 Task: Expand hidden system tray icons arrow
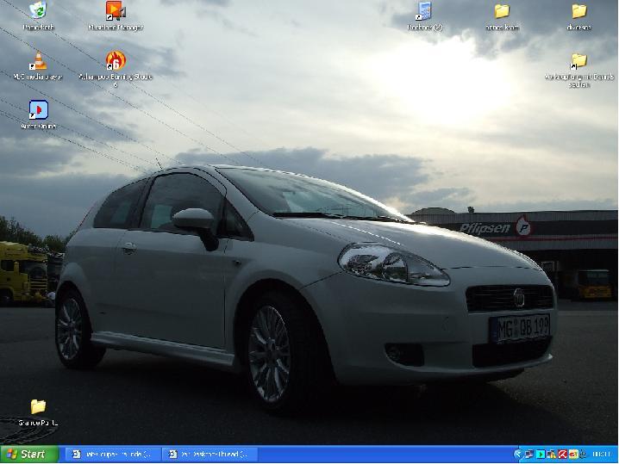tap(518, 455)
